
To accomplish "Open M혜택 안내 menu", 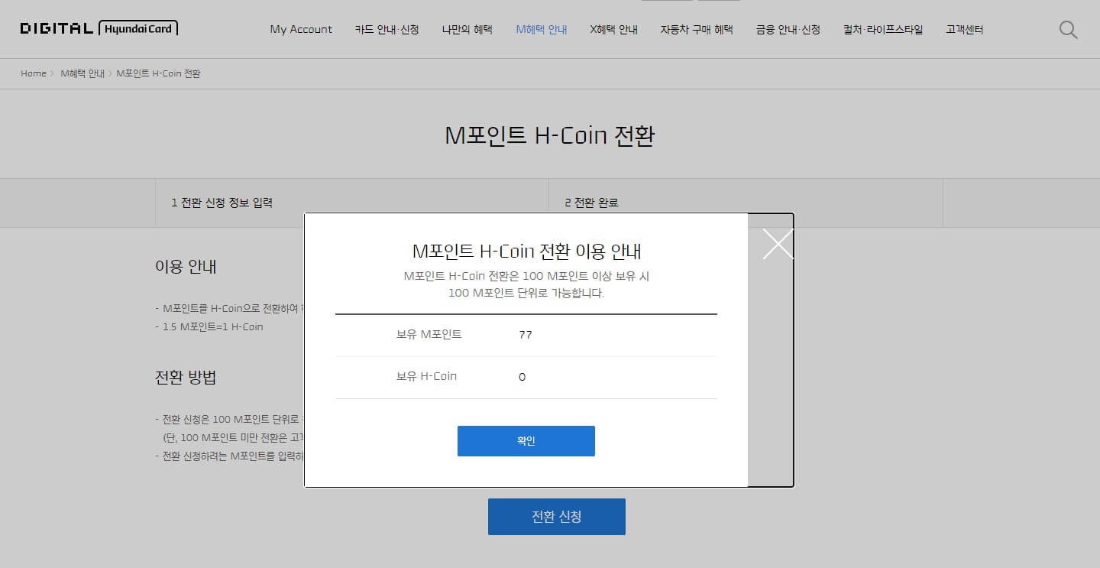I will [x=542, y=30].
